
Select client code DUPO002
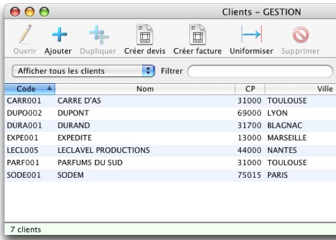pos(24,113)
